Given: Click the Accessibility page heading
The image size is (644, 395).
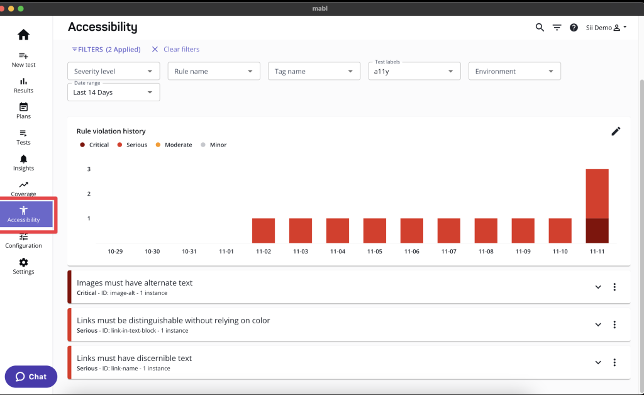Looking at the screenshot, I should (103, 27).
